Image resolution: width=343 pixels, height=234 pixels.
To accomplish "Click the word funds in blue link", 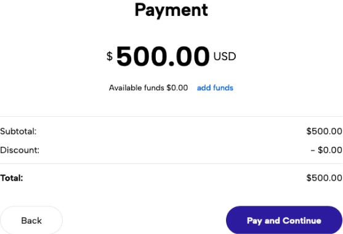I will tap(223, 88).
